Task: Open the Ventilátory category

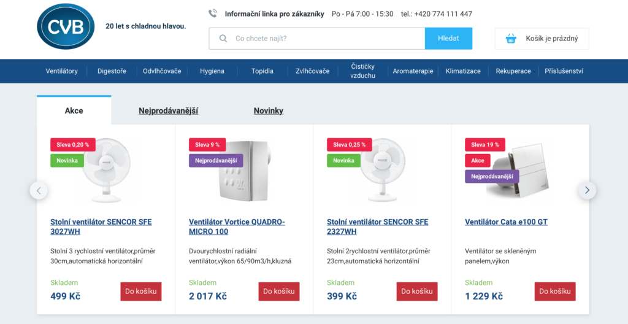Action: pos(62,71)
